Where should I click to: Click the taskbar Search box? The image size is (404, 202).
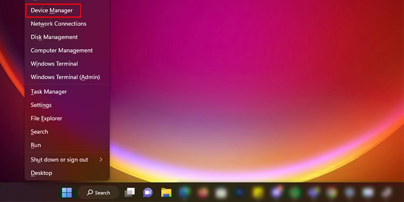(99, 192)
